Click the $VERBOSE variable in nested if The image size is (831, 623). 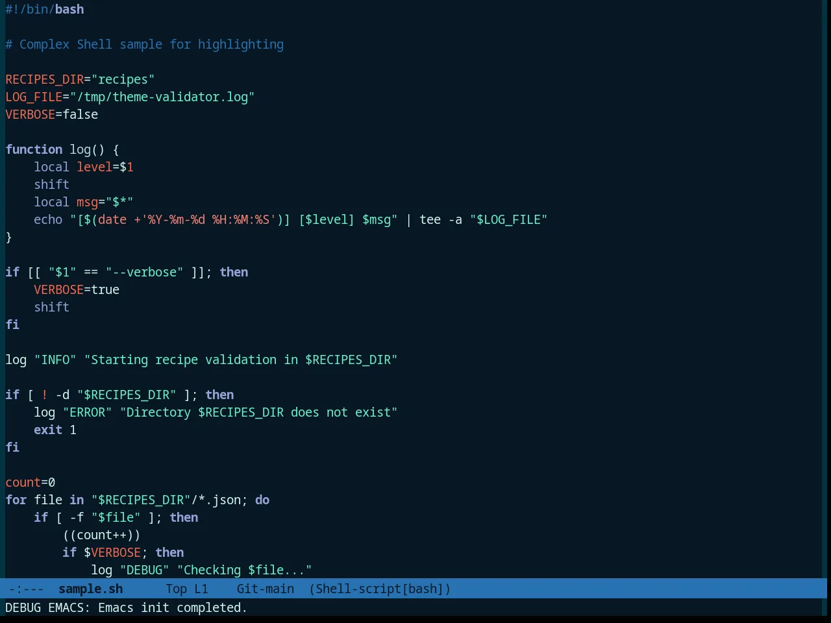(x=113, y=552)
